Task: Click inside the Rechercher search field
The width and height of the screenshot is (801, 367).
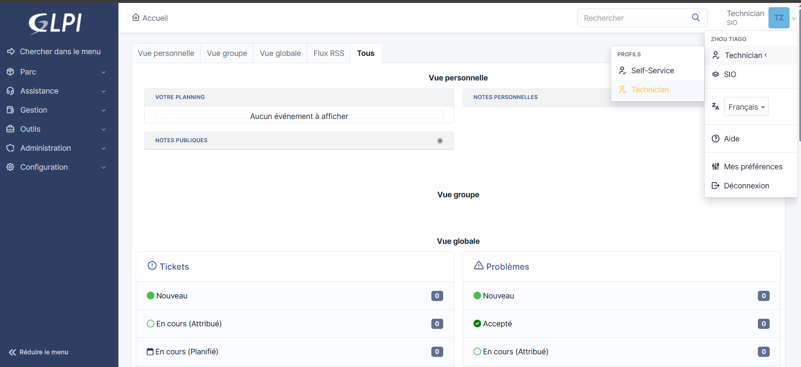Action: tap(634, 18)
